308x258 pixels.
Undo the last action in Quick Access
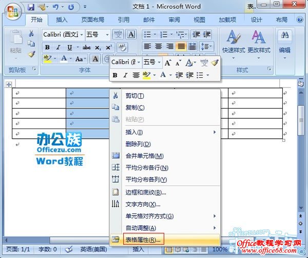tap(55, 7)
